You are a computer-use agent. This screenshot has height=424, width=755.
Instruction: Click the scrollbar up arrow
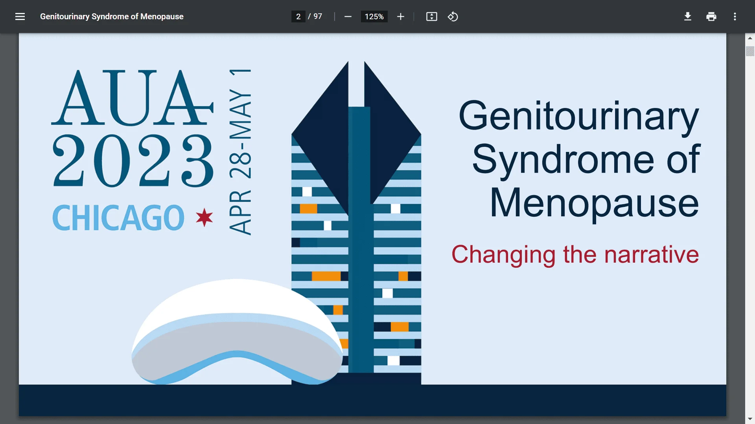(750, 38)
